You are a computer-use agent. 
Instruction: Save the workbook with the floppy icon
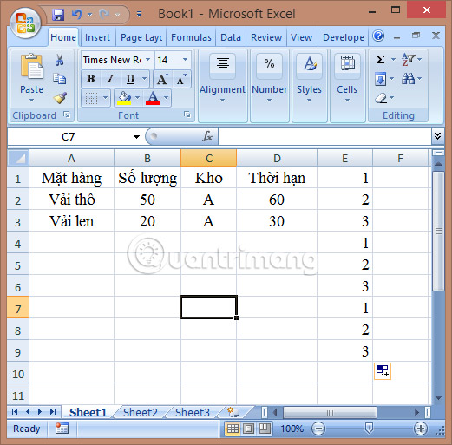[58, 14]
